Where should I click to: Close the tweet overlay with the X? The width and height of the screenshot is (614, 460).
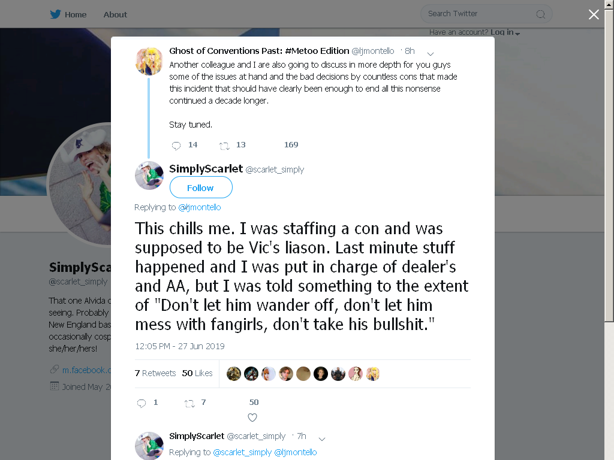[594, 14]
